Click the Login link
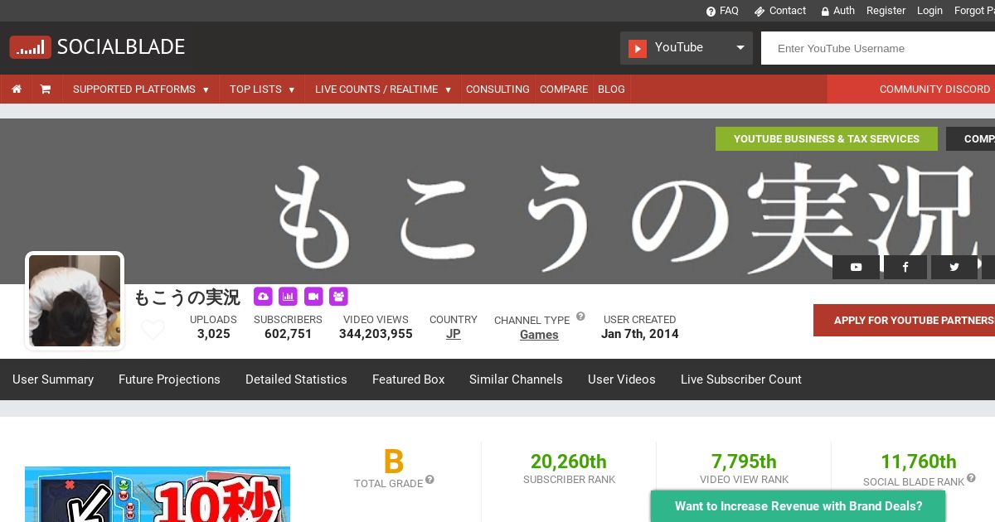Viewport: 995px width, 522px height. 929,11
